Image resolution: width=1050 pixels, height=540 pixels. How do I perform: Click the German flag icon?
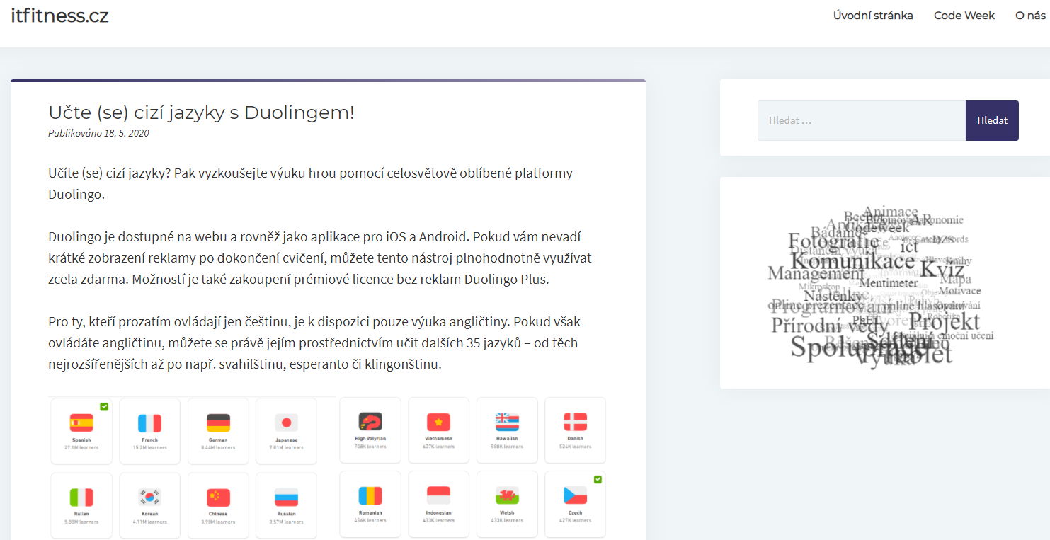[x=218, y=423]
